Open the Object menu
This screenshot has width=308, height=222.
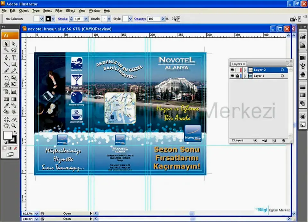click(x=24, y=11)
